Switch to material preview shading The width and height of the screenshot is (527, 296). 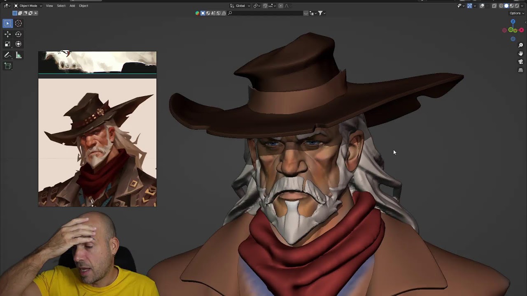coord(512,6)
